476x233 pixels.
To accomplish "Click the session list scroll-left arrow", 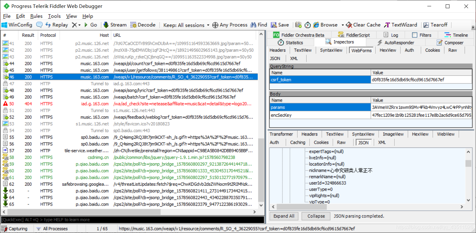I will (3, 212).
